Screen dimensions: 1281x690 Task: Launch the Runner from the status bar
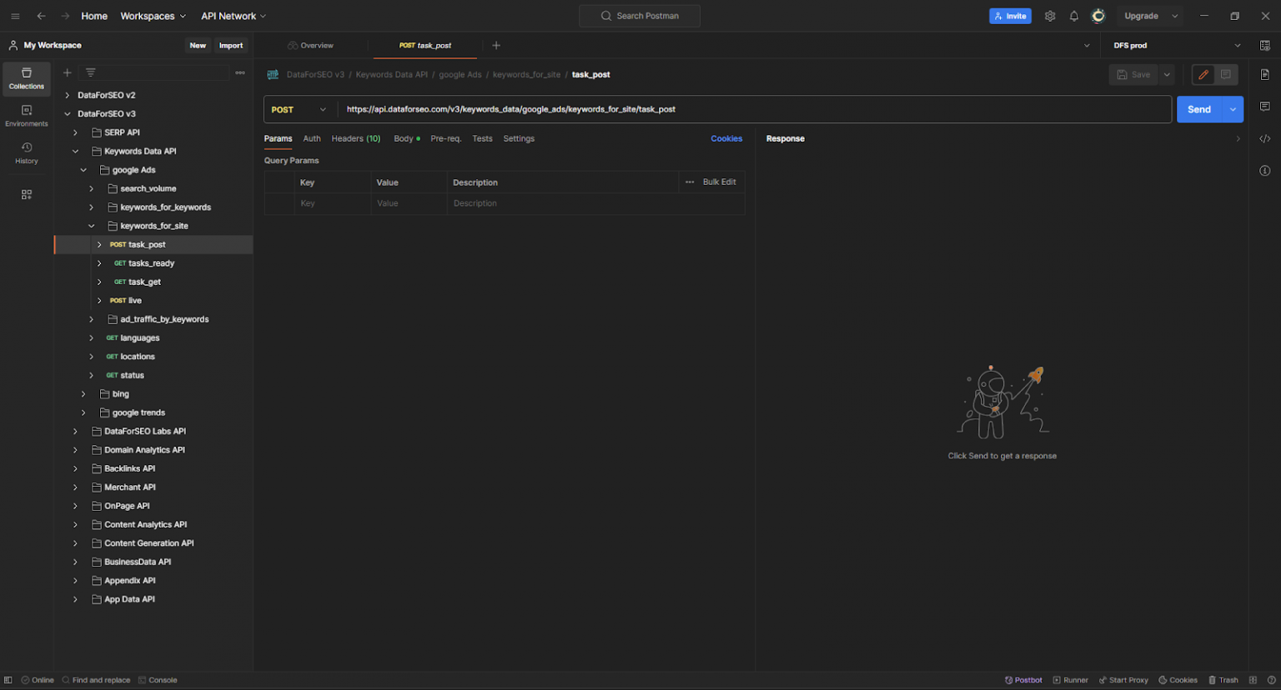1070,680
